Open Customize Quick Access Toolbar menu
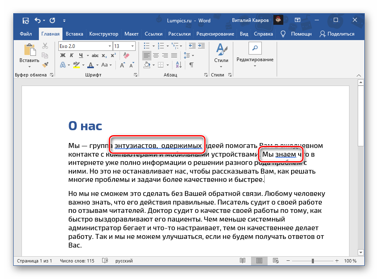 pos(64,21)
